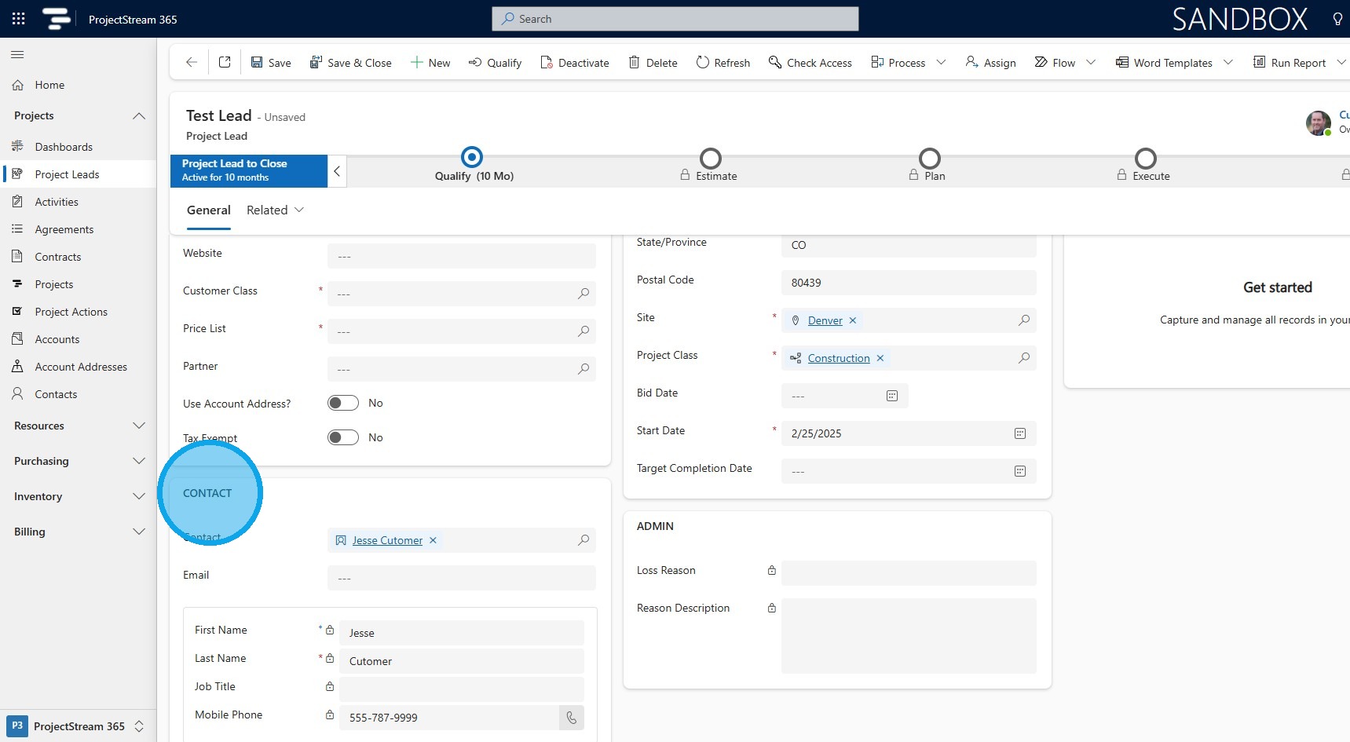Open record in new window icon
1350x742 pixels.
[x=225, y=62]
